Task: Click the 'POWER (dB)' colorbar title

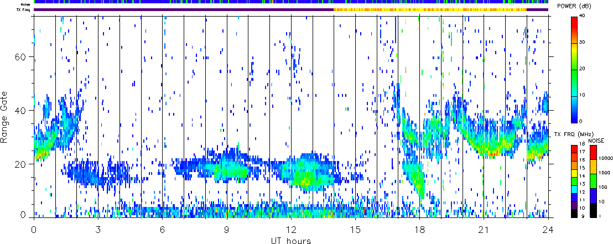Action: pyautogui.click(x=575, y=6)
